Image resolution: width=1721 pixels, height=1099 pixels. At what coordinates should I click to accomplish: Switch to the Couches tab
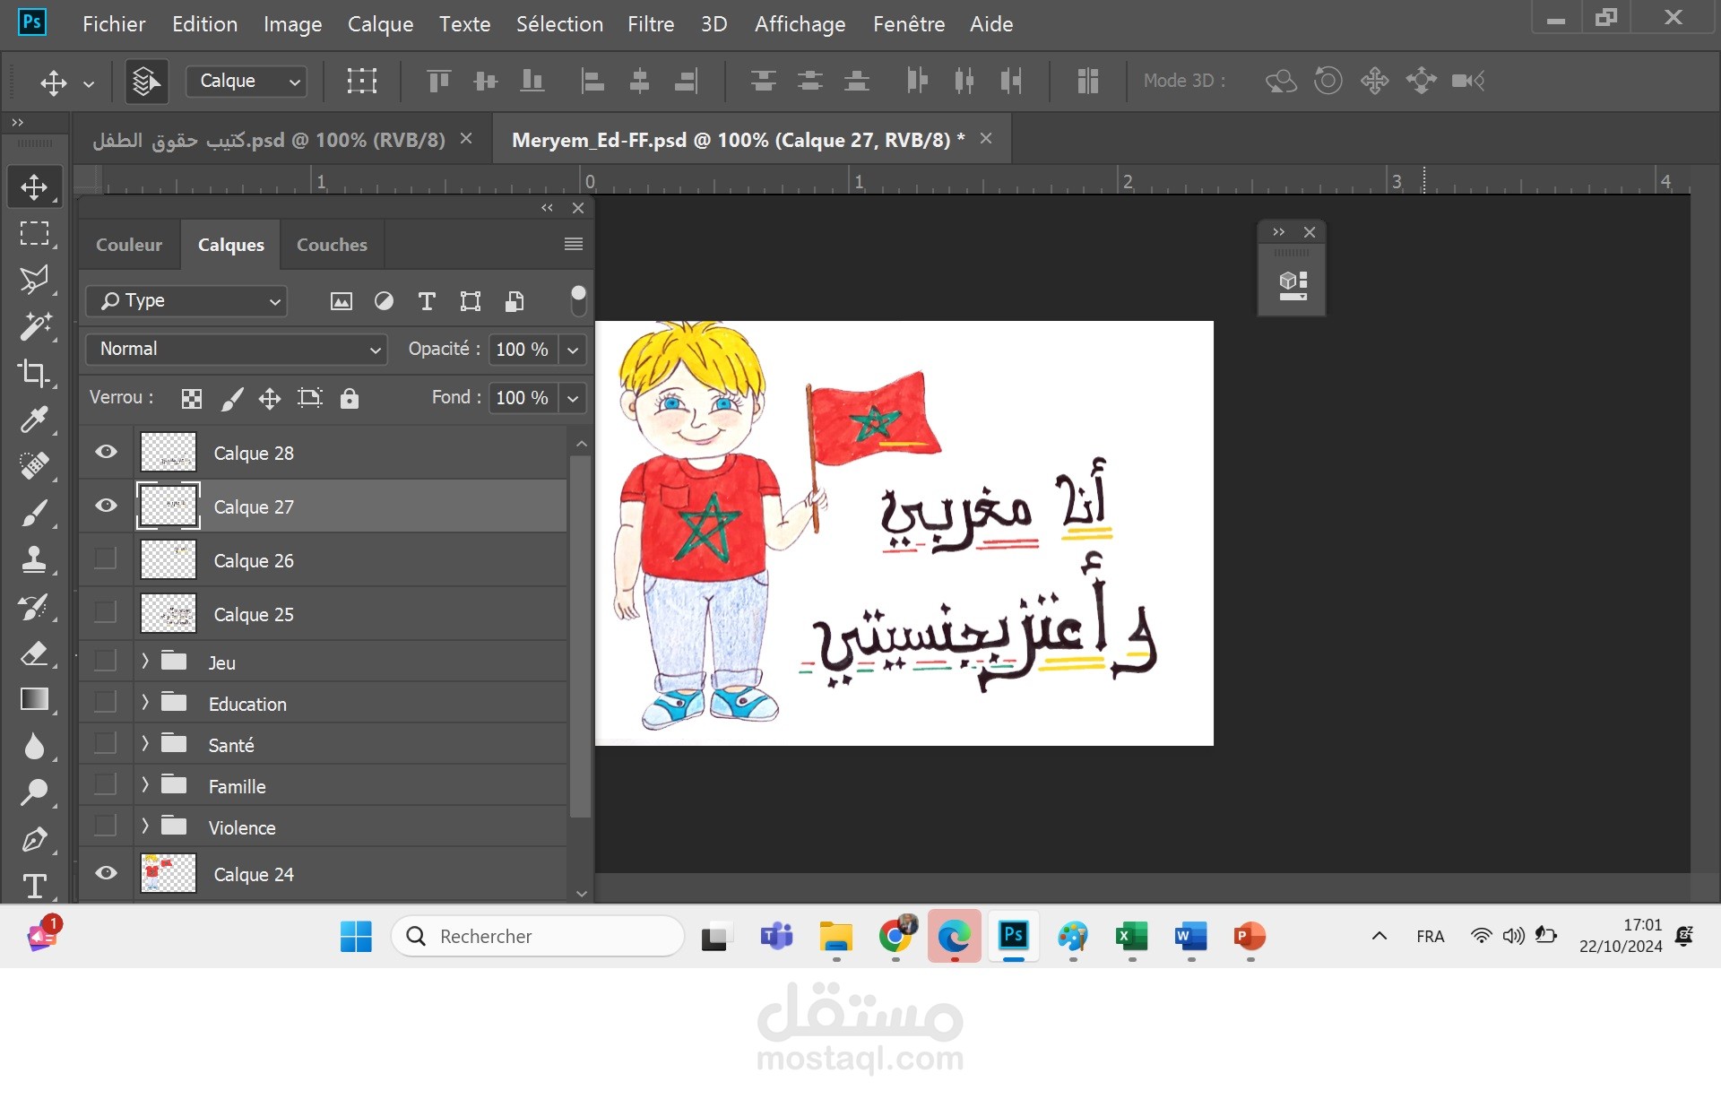pyautogui.click(x=332, y=245)
